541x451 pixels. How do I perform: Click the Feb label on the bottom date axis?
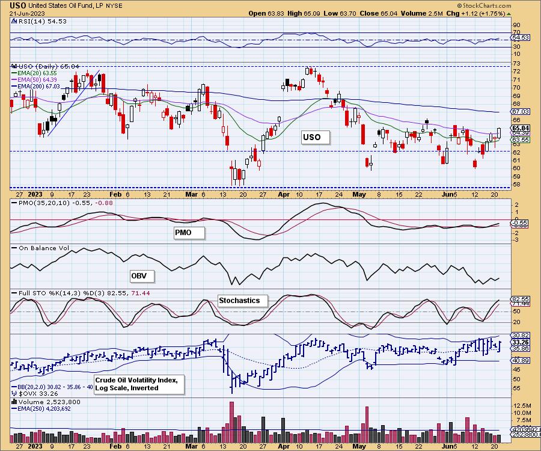point(115,446)
